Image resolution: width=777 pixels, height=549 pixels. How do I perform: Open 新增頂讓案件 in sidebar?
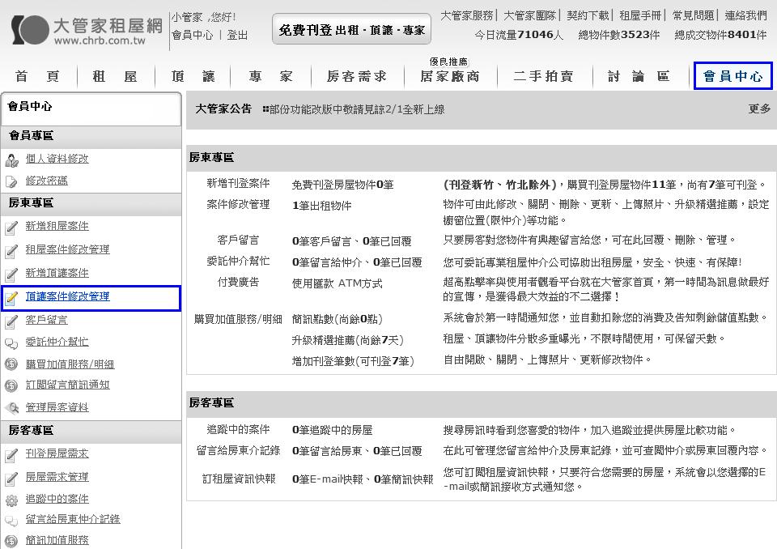point(57,273)
